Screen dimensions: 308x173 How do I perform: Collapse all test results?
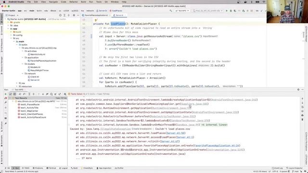click(34, 94)
